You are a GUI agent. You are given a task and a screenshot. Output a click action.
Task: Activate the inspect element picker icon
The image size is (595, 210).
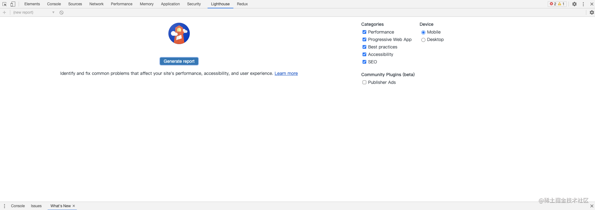[4, 4]
